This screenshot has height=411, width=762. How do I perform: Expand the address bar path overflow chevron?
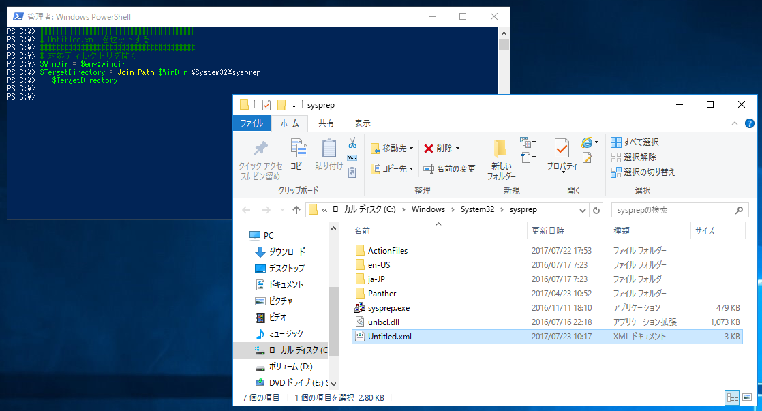[x=324, y=210]
